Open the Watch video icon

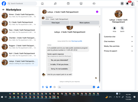point(68,4)
